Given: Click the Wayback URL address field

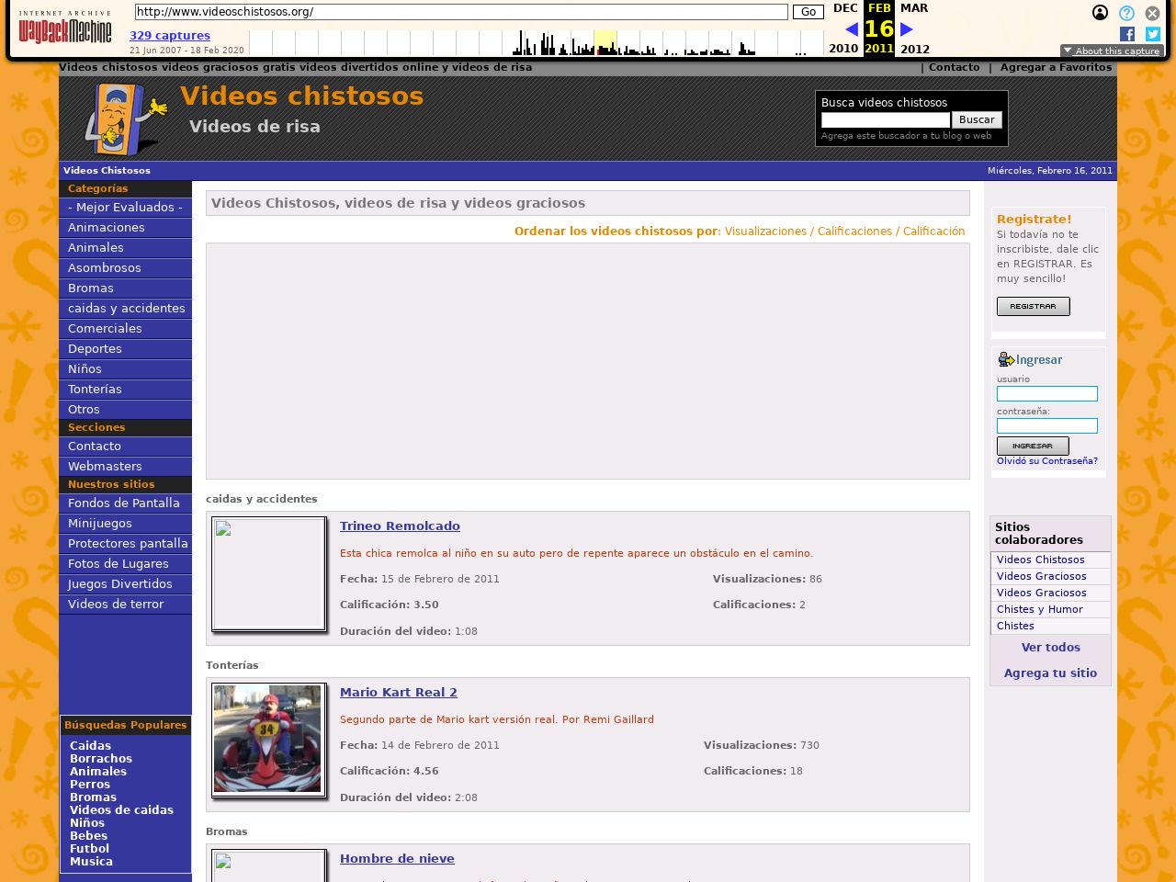Looking at the screenshot, I should [x=461, y=12].
